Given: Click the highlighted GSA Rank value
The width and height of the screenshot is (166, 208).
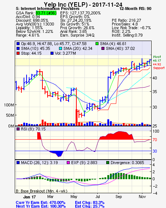Looking at the screenshot, I should [x=46, y=13].
